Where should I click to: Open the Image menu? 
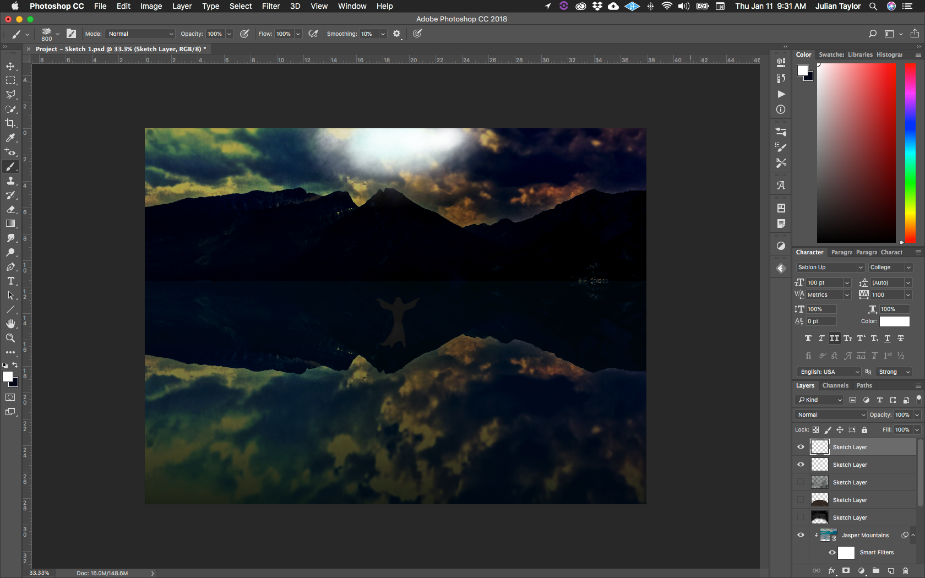(151, 6)
